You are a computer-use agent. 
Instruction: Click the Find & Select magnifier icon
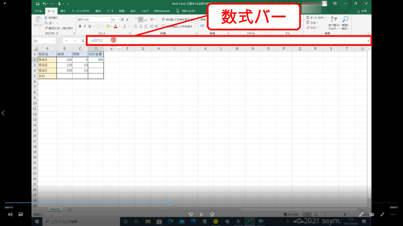pyautogui.click(x=345, y=19)
